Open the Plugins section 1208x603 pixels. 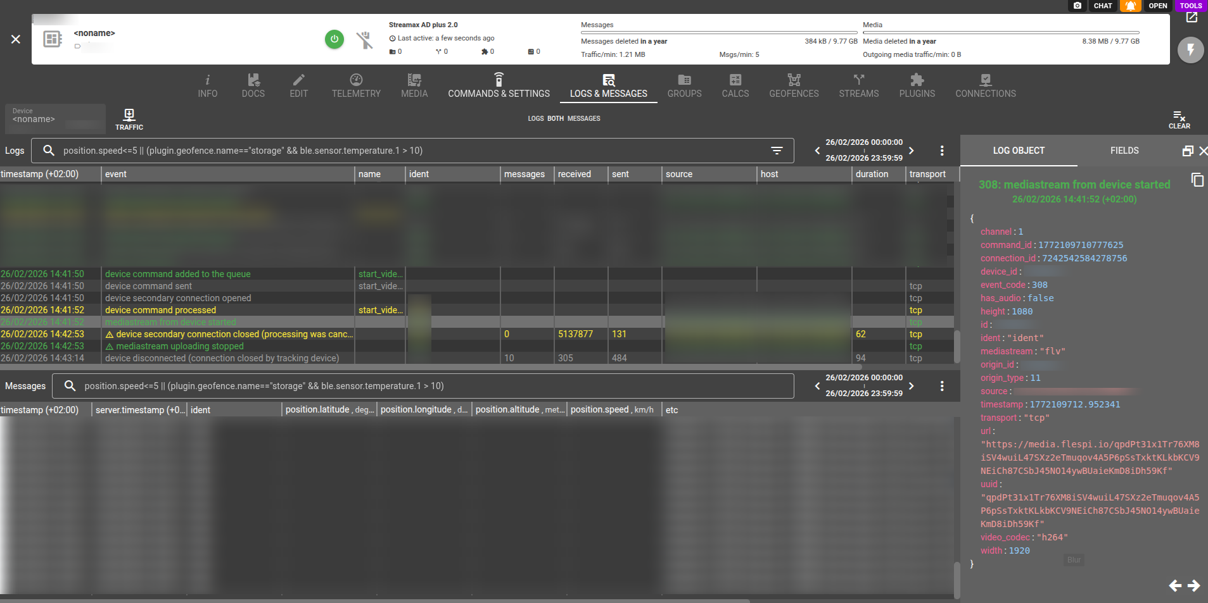[917, 85]
